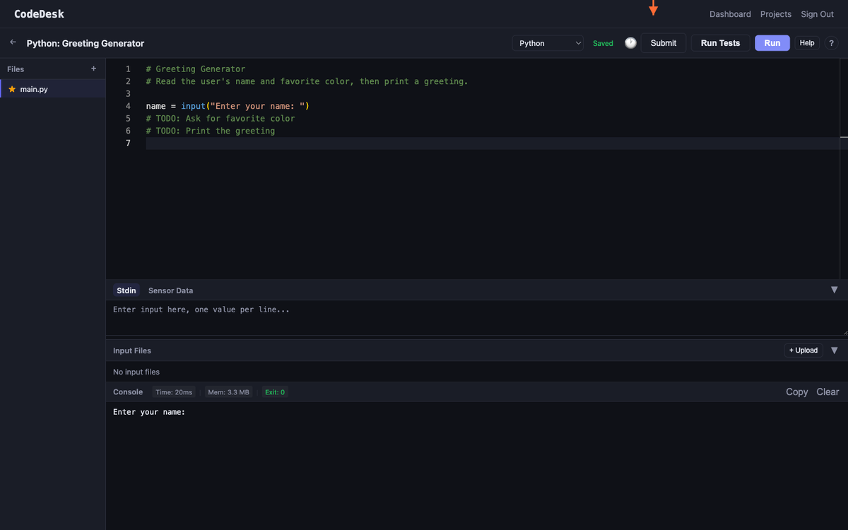
Task: Upload an input file
Action: pos(803,351)
